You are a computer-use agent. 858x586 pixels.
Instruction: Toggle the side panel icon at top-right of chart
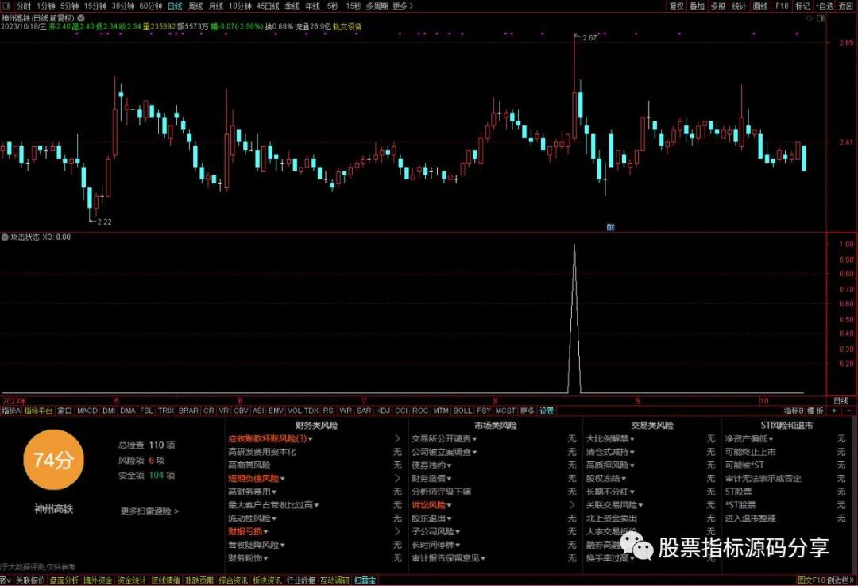coord(820,18)
